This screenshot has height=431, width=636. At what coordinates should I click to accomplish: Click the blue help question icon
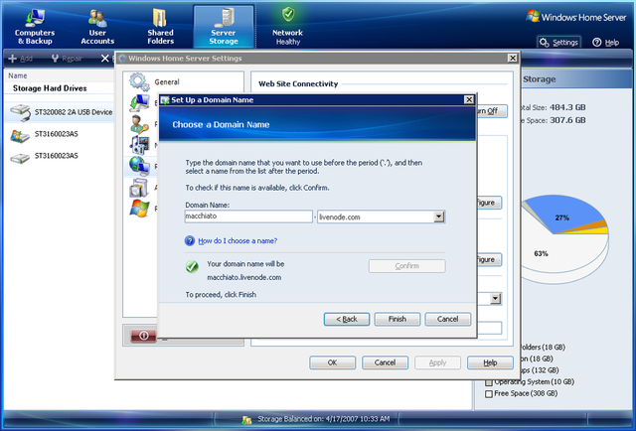[x=190, y=241]
